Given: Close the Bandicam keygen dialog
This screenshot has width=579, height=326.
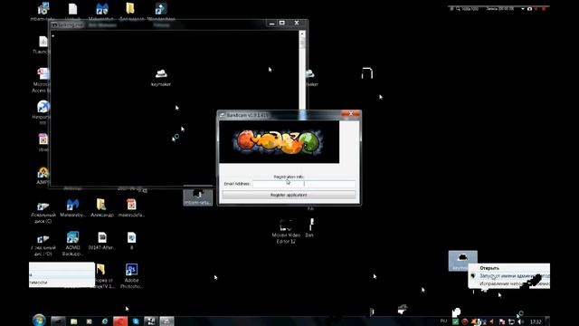Looking at the screenshot, I should click(350, 114).
